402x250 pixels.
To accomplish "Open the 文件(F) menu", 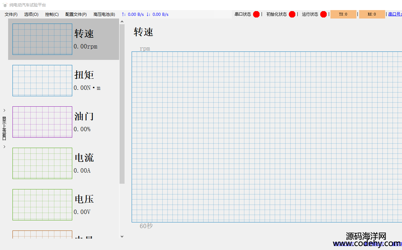I will (x=11, y=14).
